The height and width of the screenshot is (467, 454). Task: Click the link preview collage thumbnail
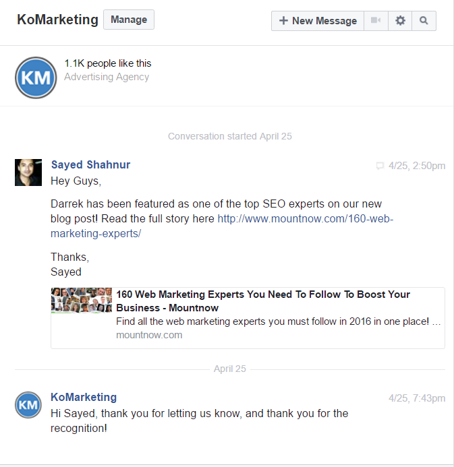[x=82, y=301]
